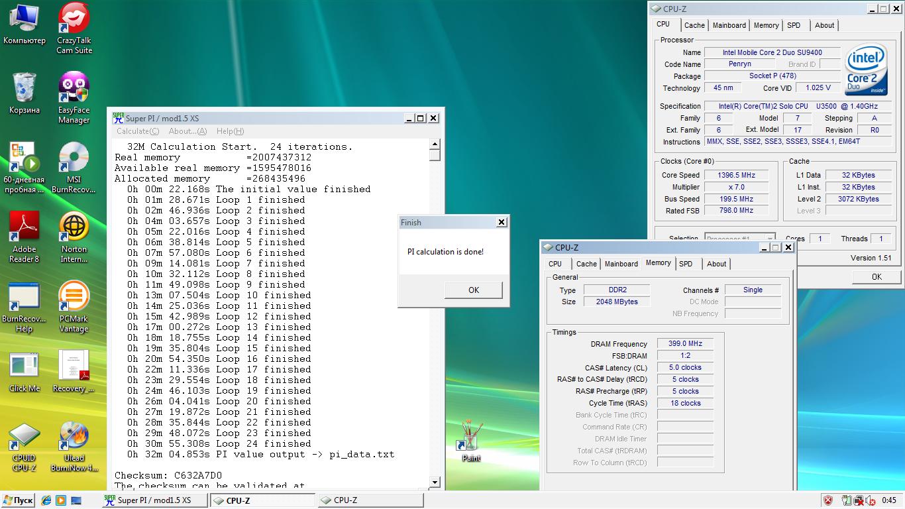Switch to Mainboard tab in back CPU-Z window
The image size is (905, 509).
pyautogui.click(x=729, y=25)
